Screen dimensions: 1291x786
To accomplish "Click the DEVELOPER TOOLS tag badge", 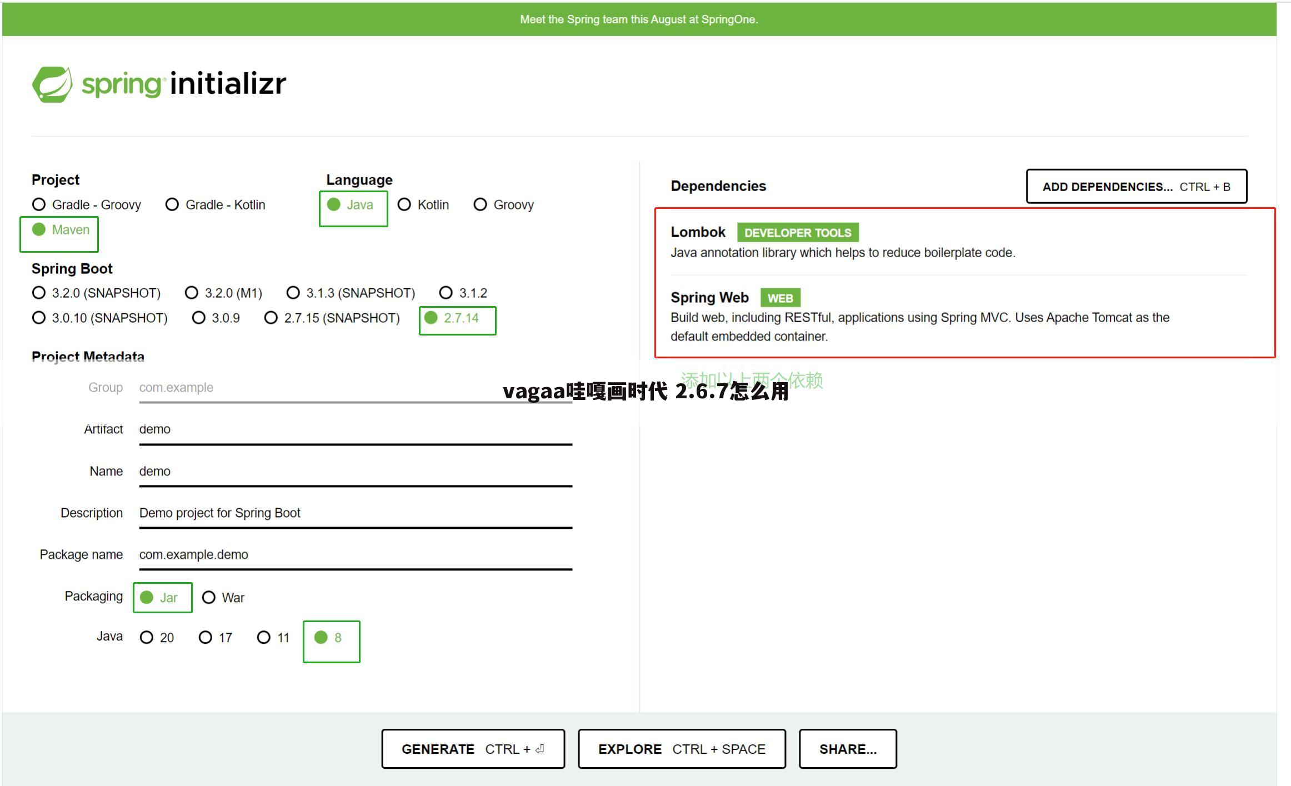I will [x=798, y=233].
